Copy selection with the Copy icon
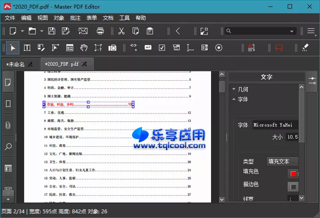This screenshot has height=218, width=320. (135, 31)
